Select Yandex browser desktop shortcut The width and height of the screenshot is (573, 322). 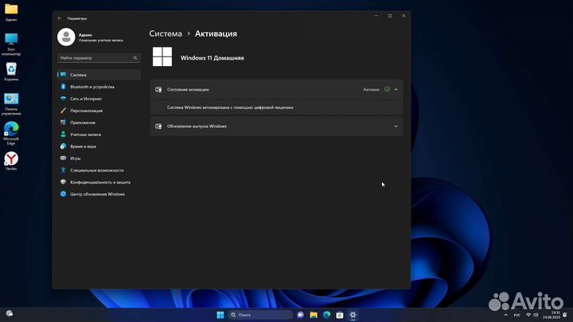click(x=11, y=161)
